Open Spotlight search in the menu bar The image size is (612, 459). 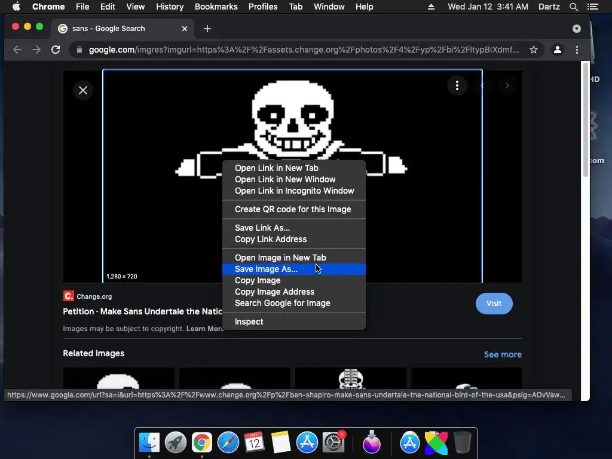pos(573,7)
